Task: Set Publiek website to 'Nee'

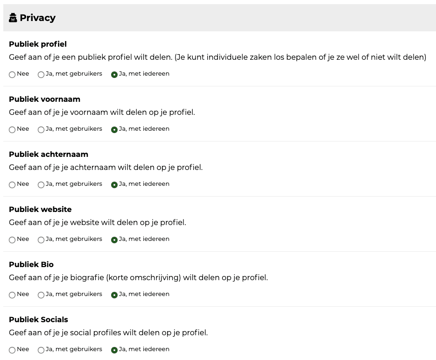Action: 12,240
